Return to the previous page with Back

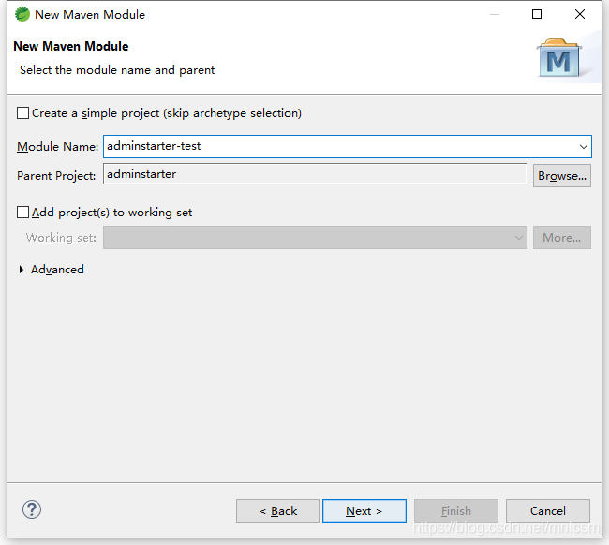(278, 511)
